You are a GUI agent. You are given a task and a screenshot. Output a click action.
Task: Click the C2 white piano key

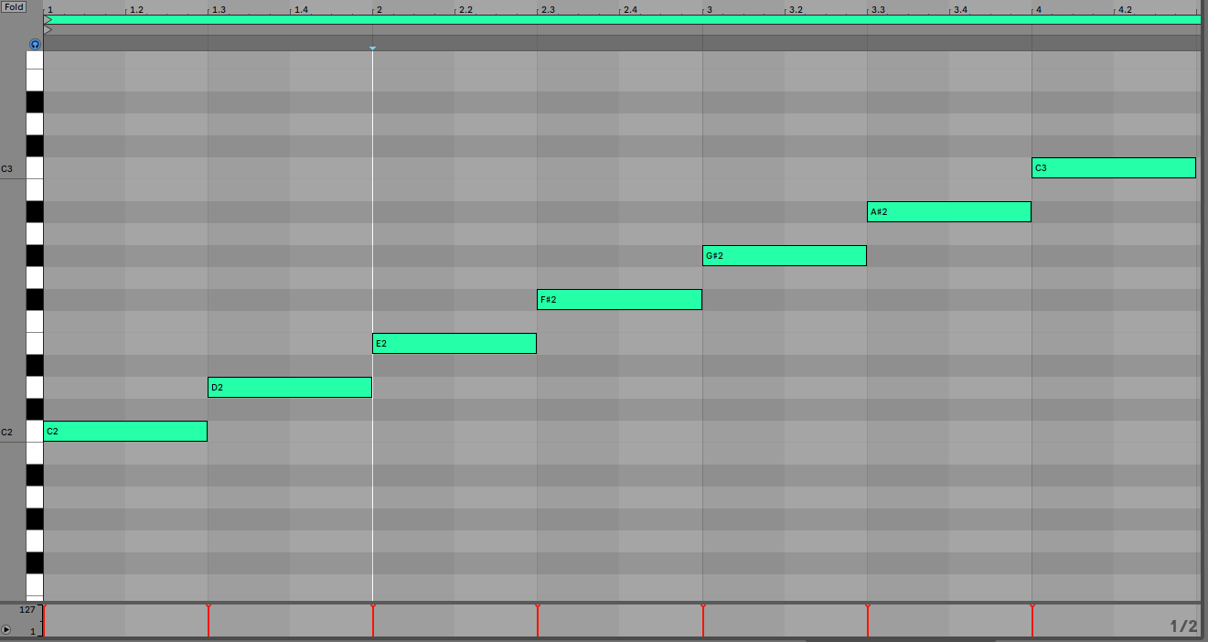tap(35, 431)
